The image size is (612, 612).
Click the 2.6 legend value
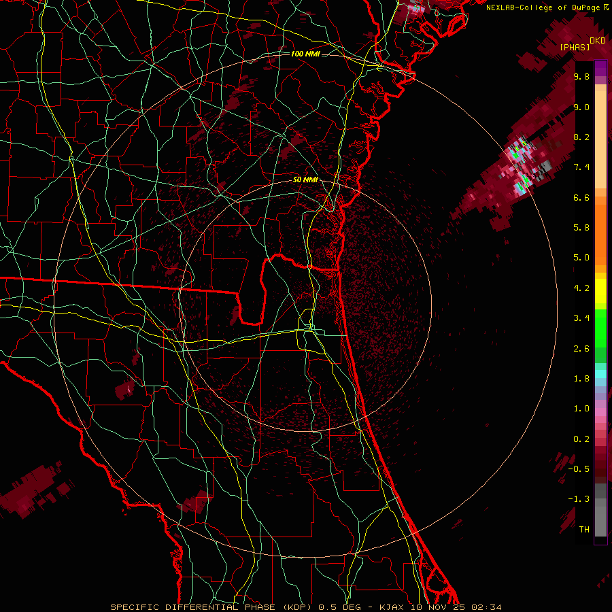[x=581, y=349]
